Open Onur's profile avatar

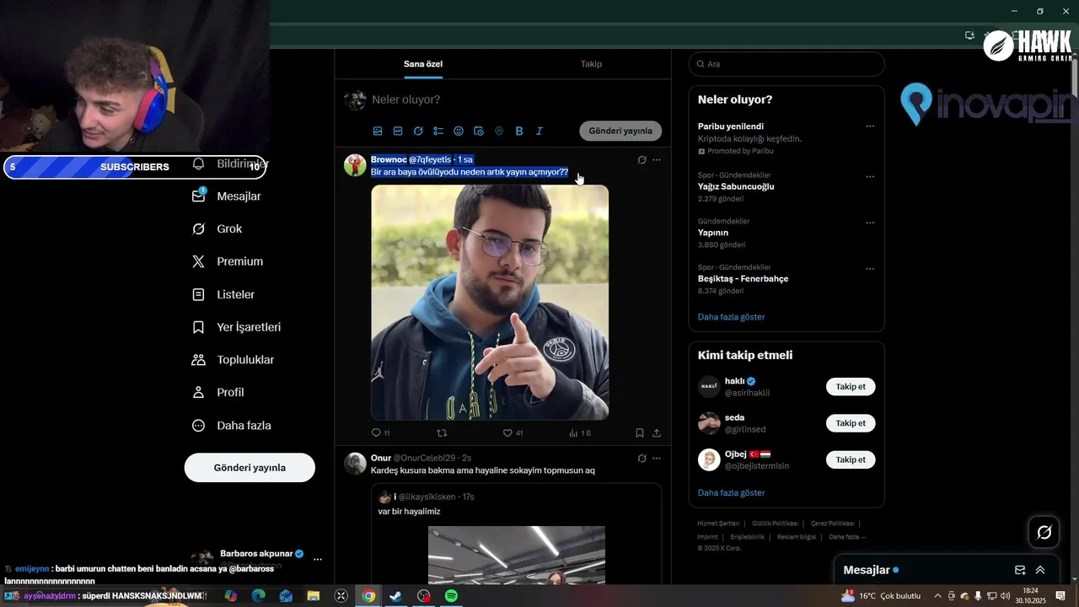[355, 463]
